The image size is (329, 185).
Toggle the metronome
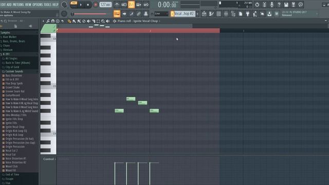coord(117,5)
